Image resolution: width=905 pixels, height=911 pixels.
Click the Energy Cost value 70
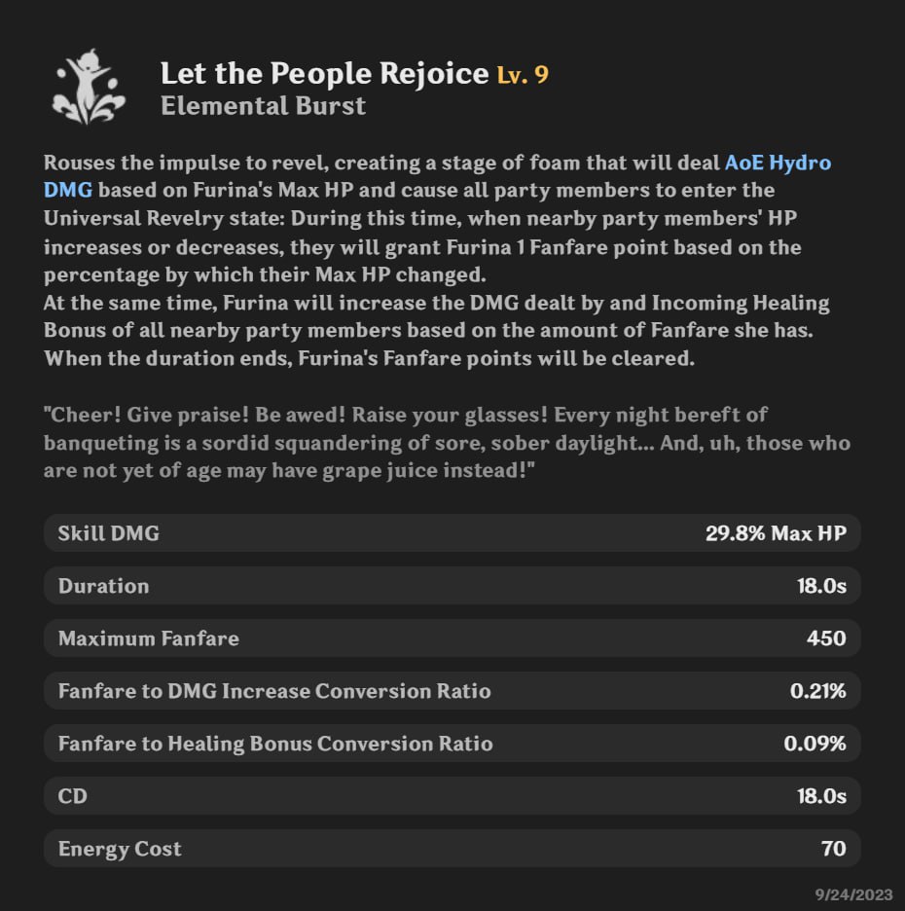pyautogui.click(x=834, y=849)
